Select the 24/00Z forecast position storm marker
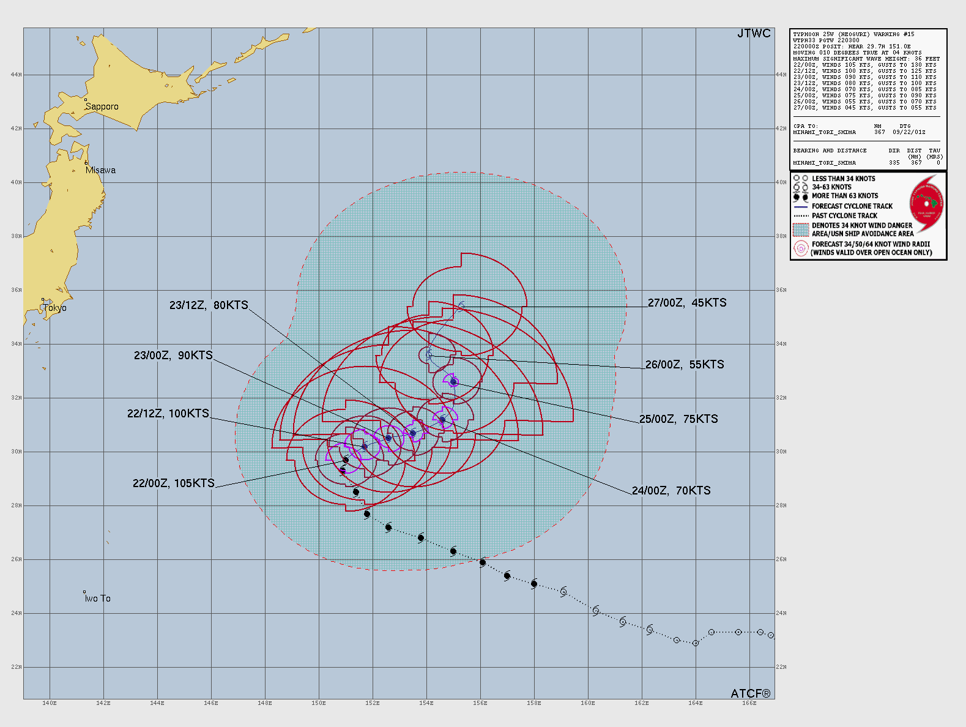This screenshot has height=727, width=966. coord(442,420)
